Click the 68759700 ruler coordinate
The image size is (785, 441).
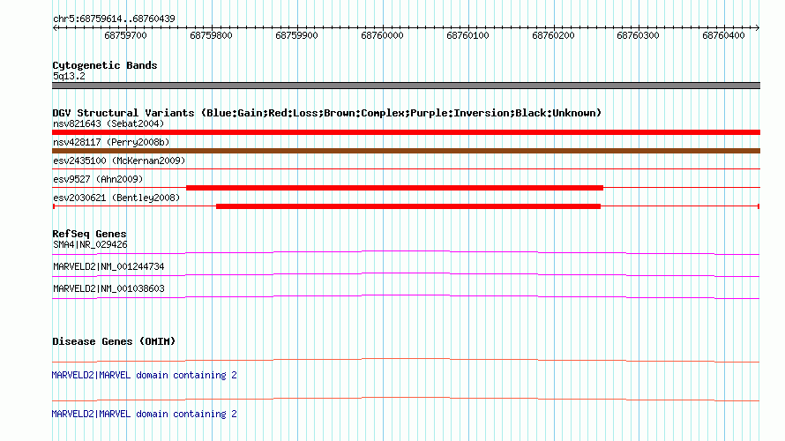(125, 35)
